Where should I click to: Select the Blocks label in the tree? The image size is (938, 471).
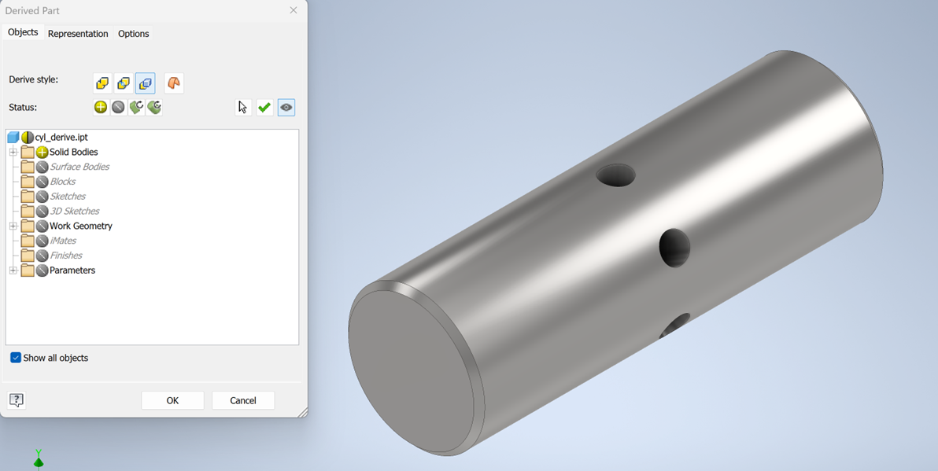click(x=63, y=182)
